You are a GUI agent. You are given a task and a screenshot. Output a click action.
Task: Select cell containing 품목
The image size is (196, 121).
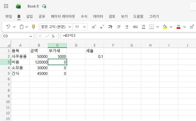[20, 51]
